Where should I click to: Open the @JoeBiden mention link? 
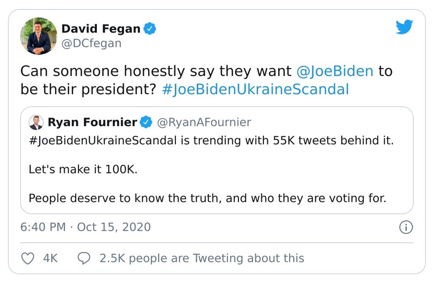coord(335,71)
